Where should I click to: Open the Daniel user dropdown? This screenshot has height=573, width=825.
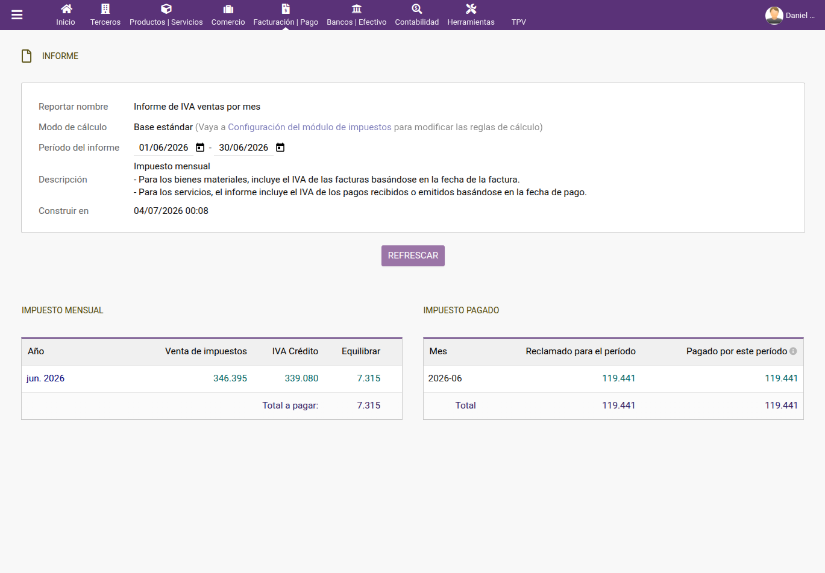point(800,16)
